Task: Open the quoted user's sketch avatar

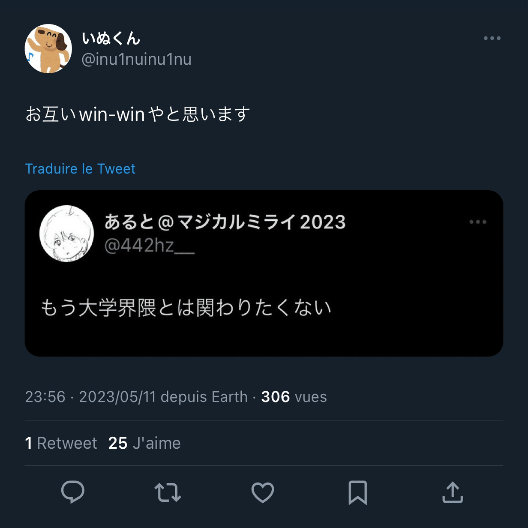Action: click(66, 234)
